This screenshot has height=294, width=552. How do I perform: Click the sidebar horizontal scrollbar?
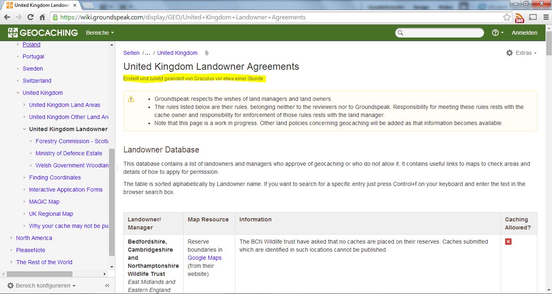point(39,274)
